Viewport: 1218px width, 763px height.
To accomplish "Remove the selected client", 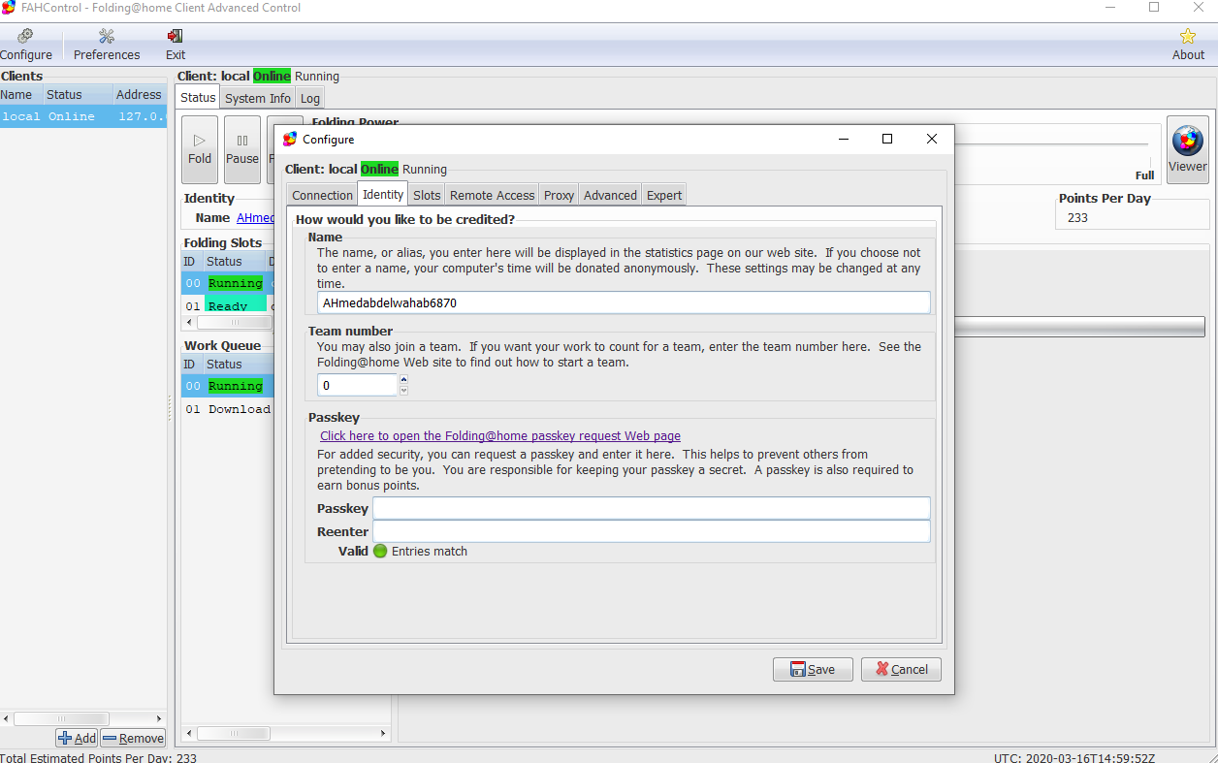I will coord(133,738).
